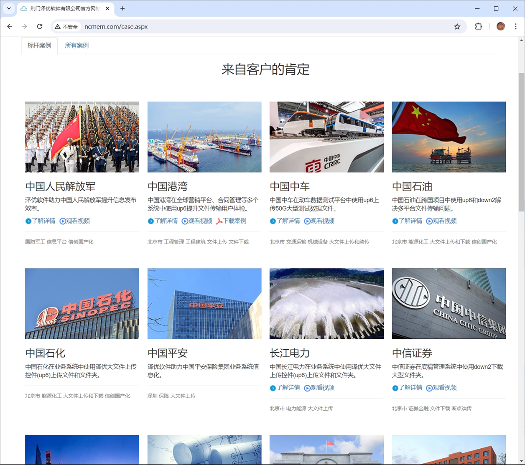Click 观看视频 under 中国石油

tap(442, 221)
